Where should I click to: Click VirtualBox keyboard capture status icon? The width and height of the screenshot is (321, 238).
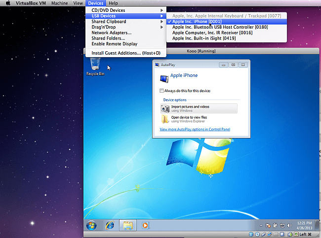pyautogui.click(x=296, y=234)
